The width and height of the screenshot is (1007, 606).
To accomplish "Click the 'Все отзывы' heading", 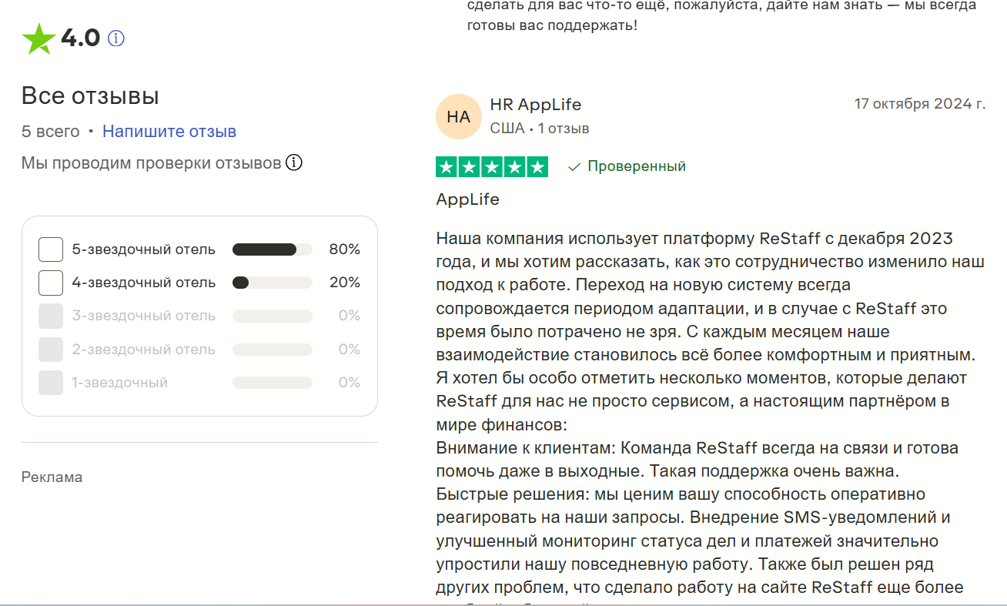I will (89, 95).
